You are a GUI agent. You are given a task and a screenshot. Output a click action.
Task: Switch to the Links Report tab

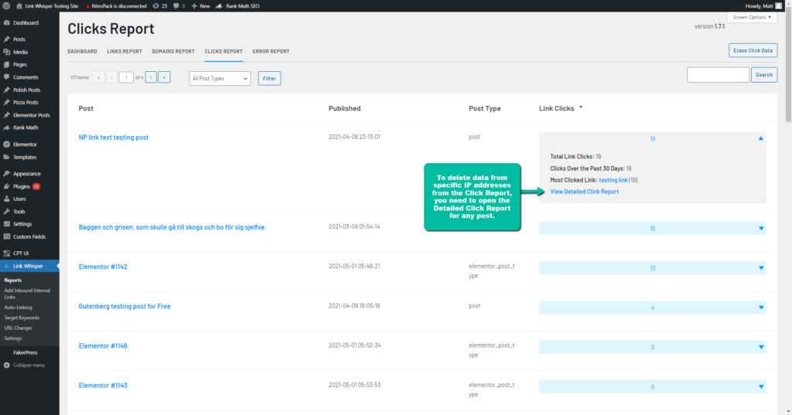[125, 52]
